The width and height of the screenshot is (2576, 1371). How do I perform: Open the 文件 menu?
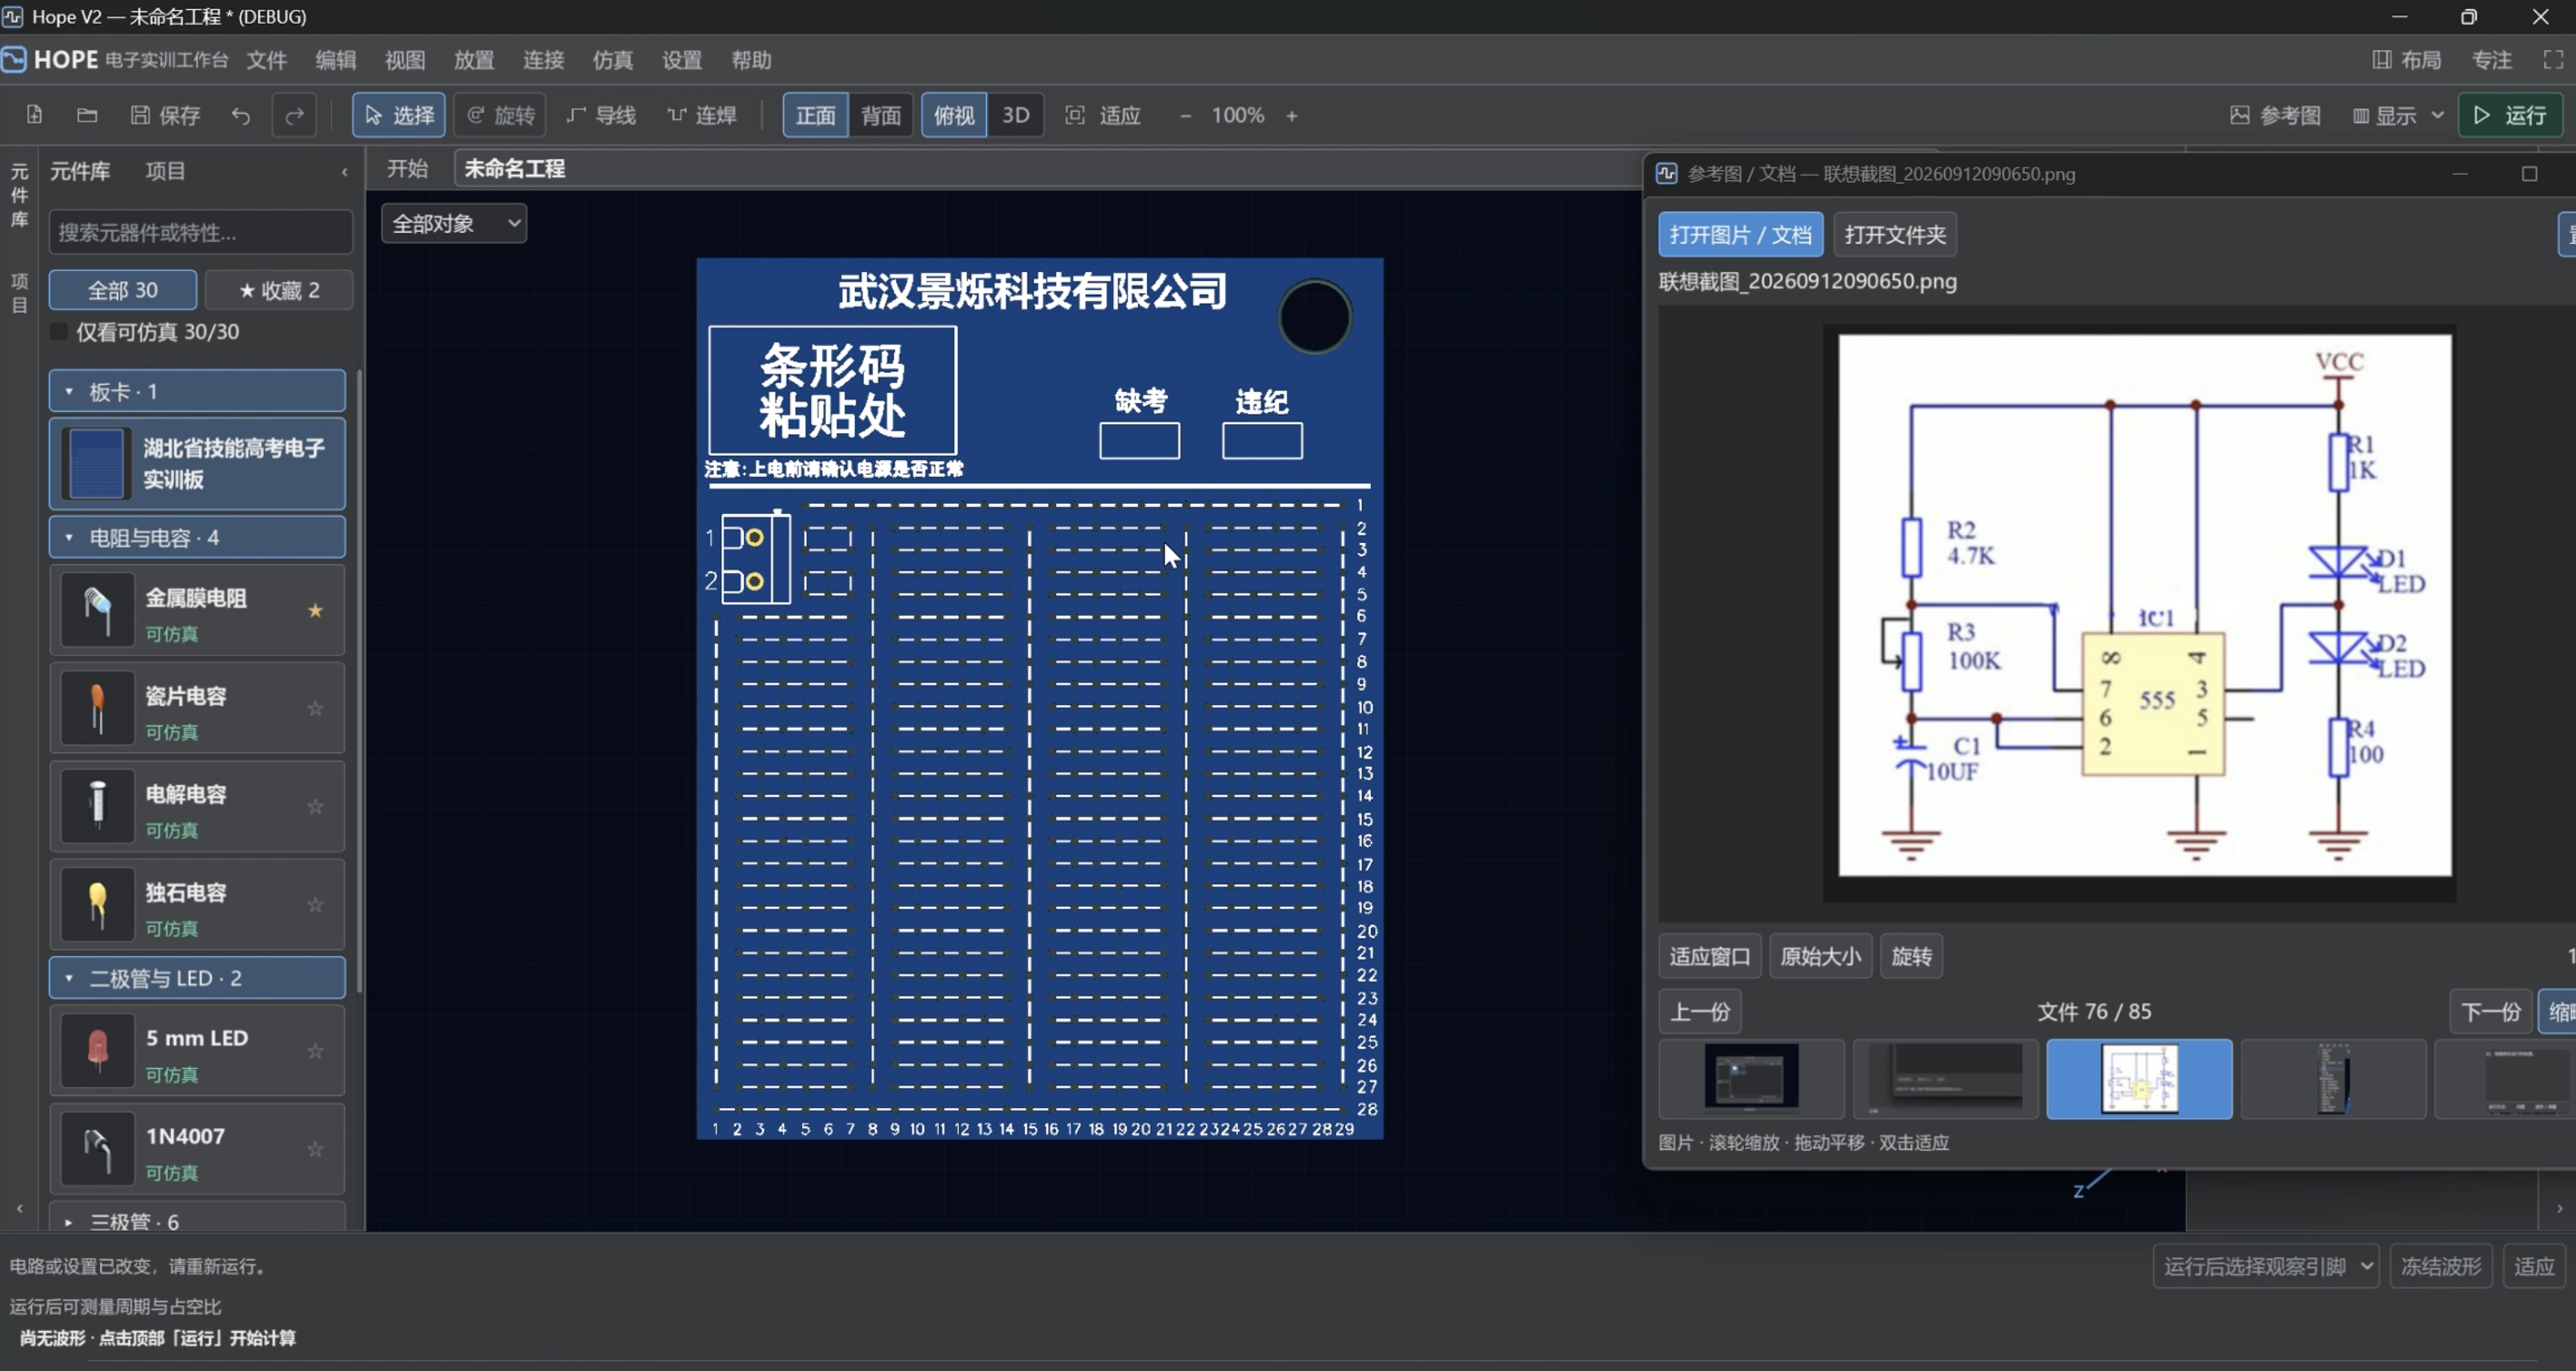pos(267,60)
